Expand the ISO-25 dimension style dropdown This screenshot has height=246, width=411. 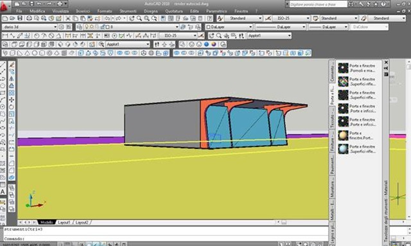tap(291, 18)
